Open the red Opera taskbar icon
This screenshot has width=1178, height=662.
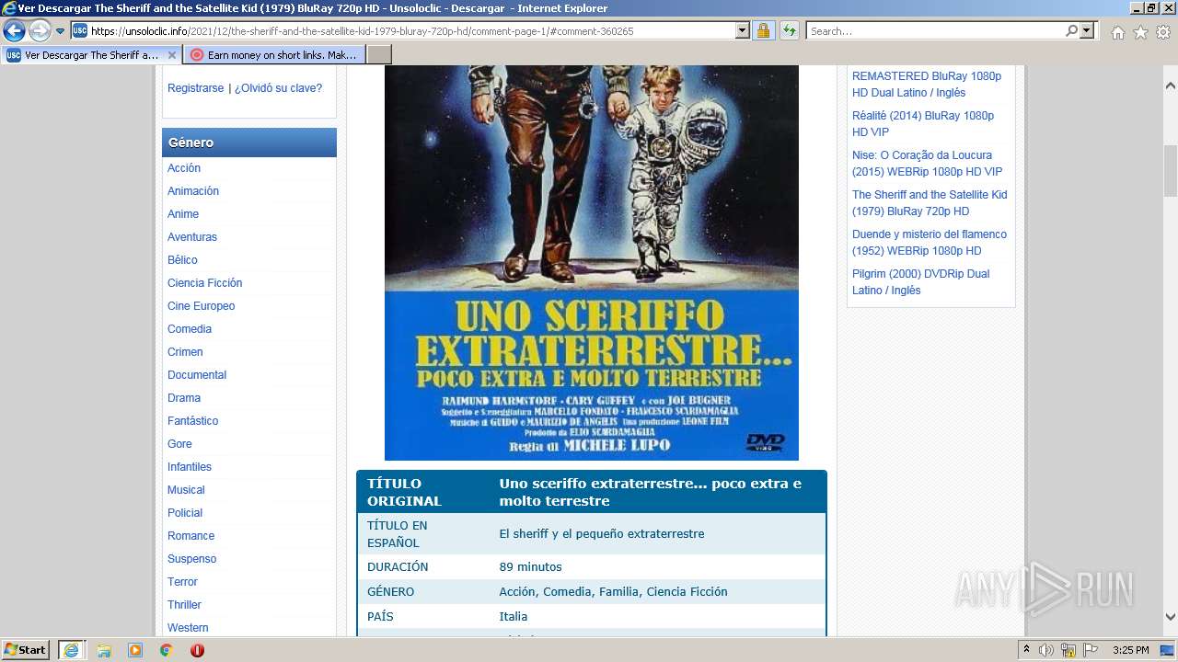[x=197, y=650]
